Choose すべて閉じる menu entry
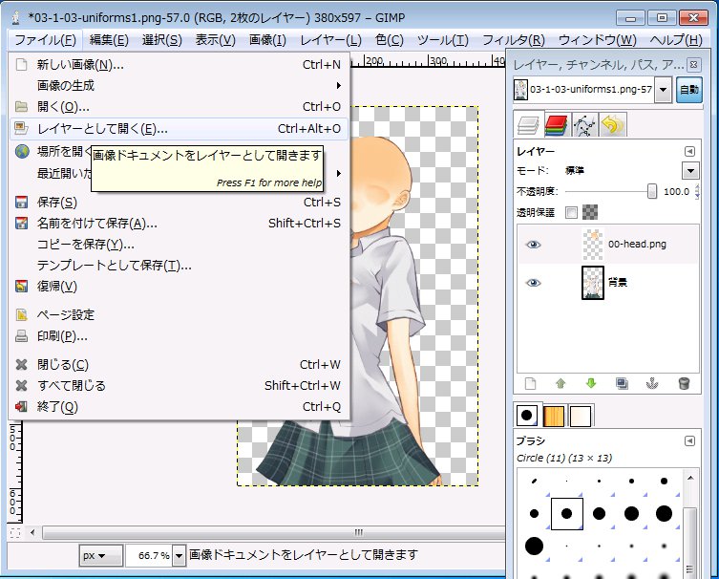 coord(179,385)
